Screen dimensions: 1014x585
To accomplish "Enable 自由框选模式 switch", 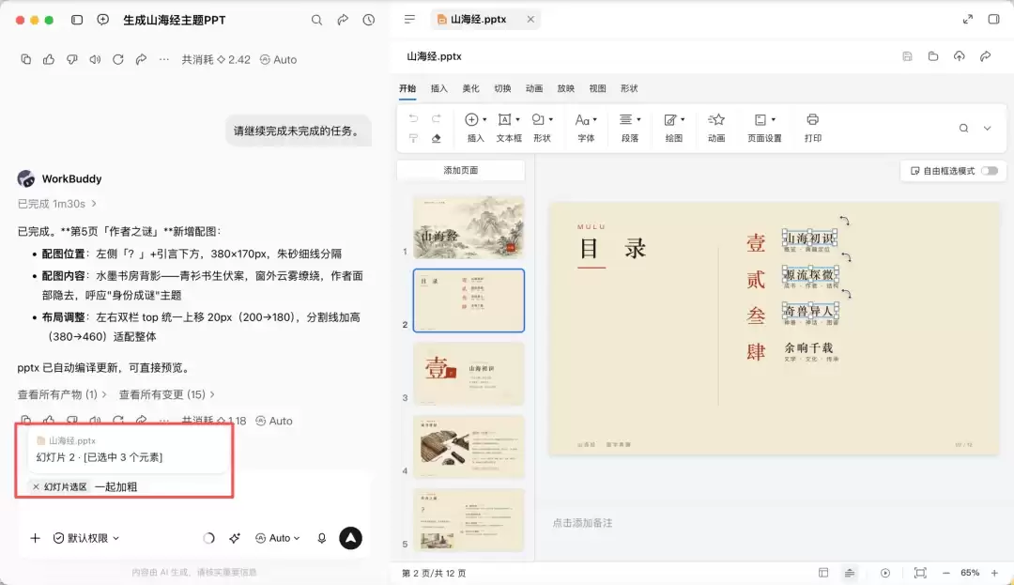I will pyautogui.click(x=990, y=171).
